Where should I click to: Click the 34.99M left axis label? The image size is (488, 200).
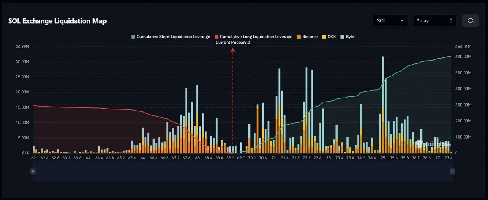[22, 46]
